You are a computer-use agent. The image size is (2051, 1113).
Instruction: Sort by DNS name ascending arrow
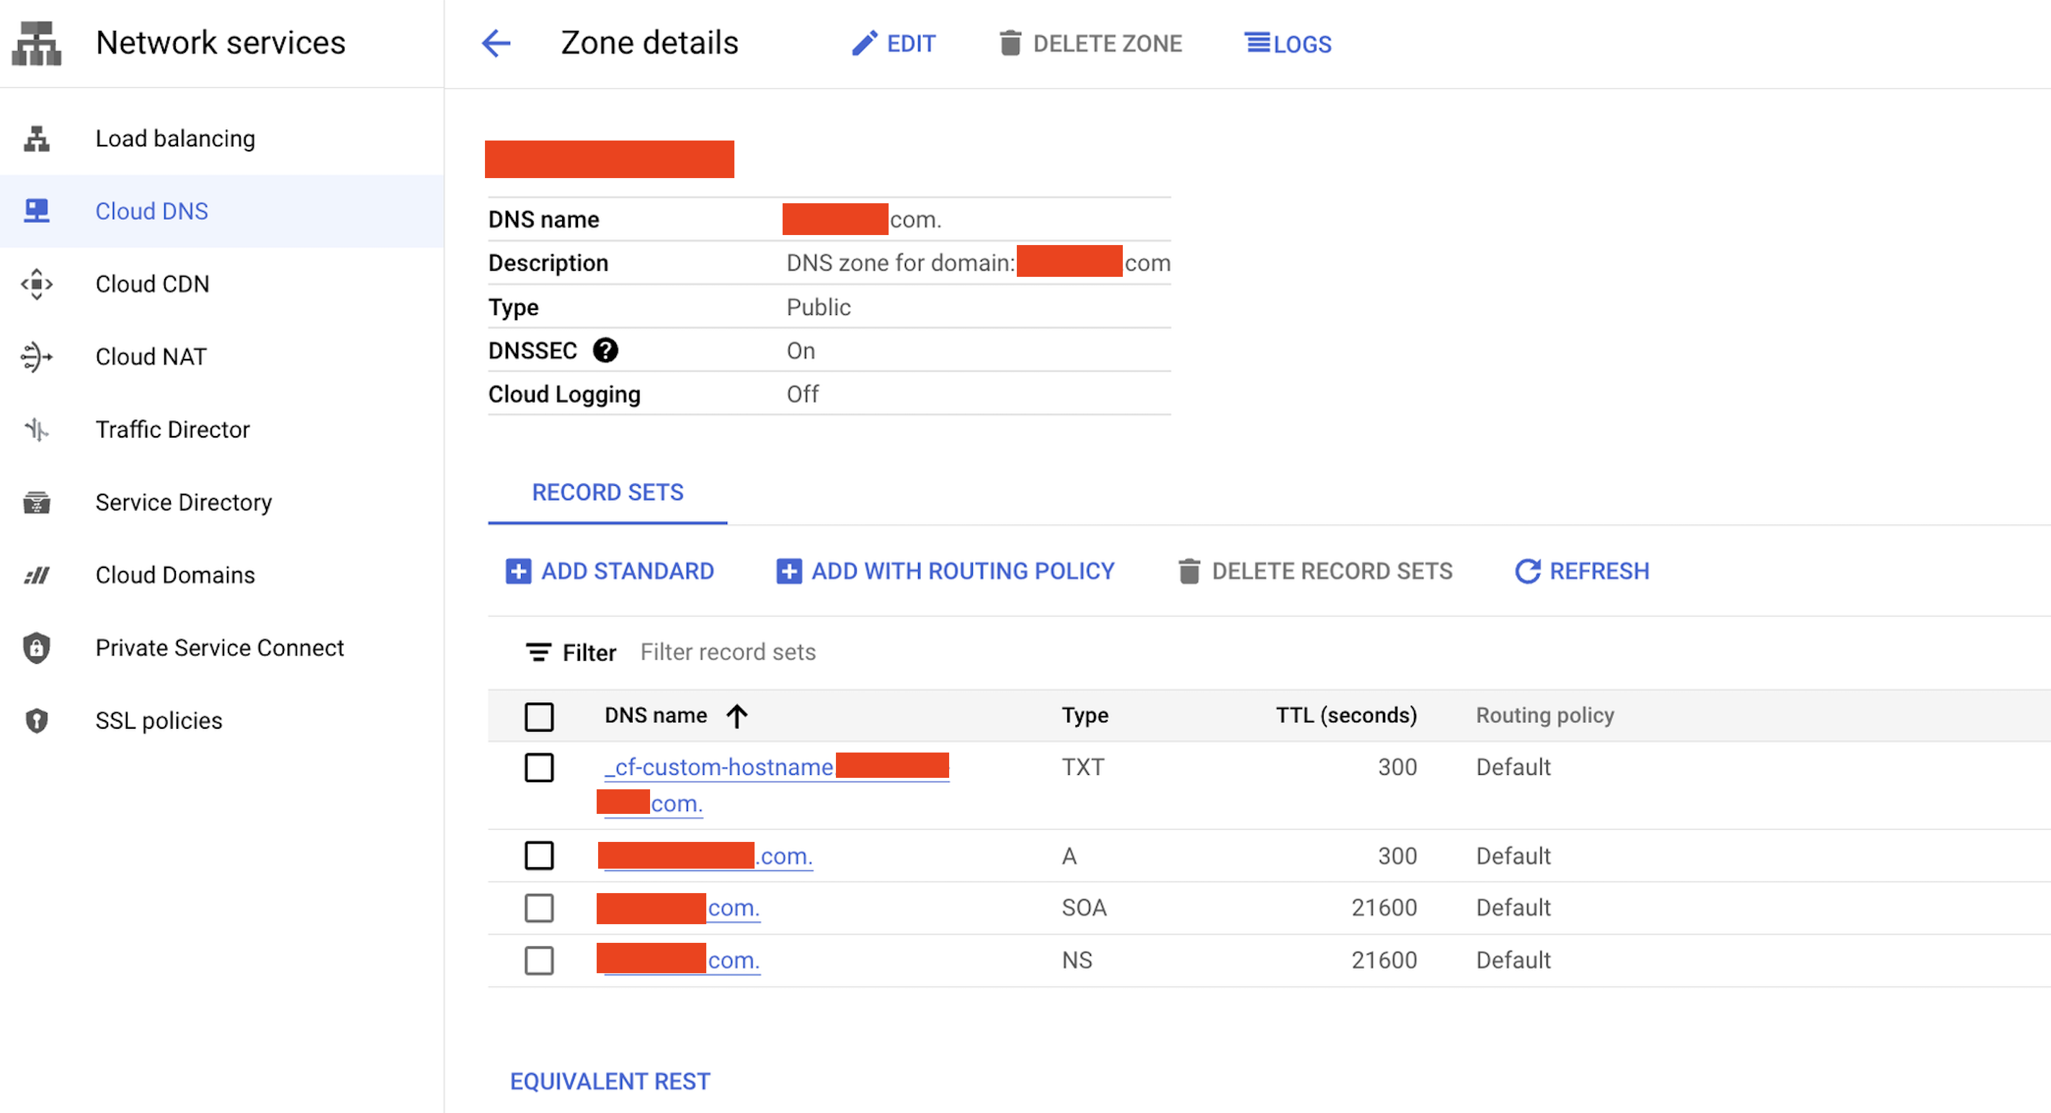[737, 716]
